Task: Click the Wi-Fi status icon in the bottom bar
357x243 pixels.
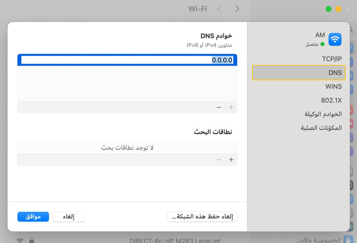Action: [20, 240]
